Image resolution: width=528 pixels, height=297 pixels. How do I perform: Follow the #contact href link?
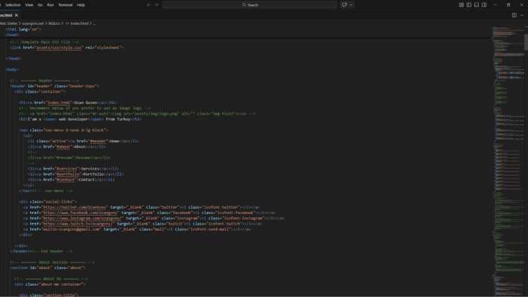click(x=66, y=179)
